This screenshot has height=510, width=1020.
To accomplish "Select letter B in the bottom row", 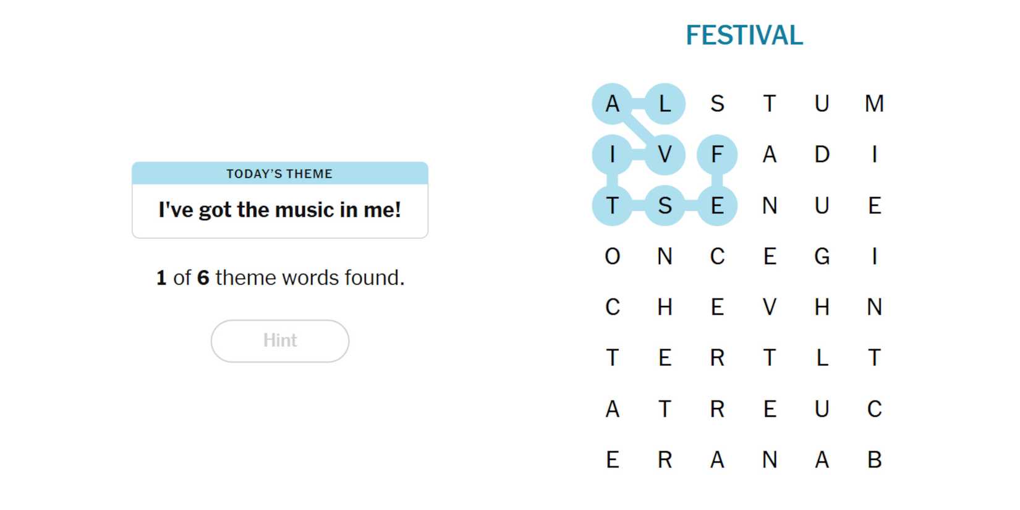I will (873, 460).
